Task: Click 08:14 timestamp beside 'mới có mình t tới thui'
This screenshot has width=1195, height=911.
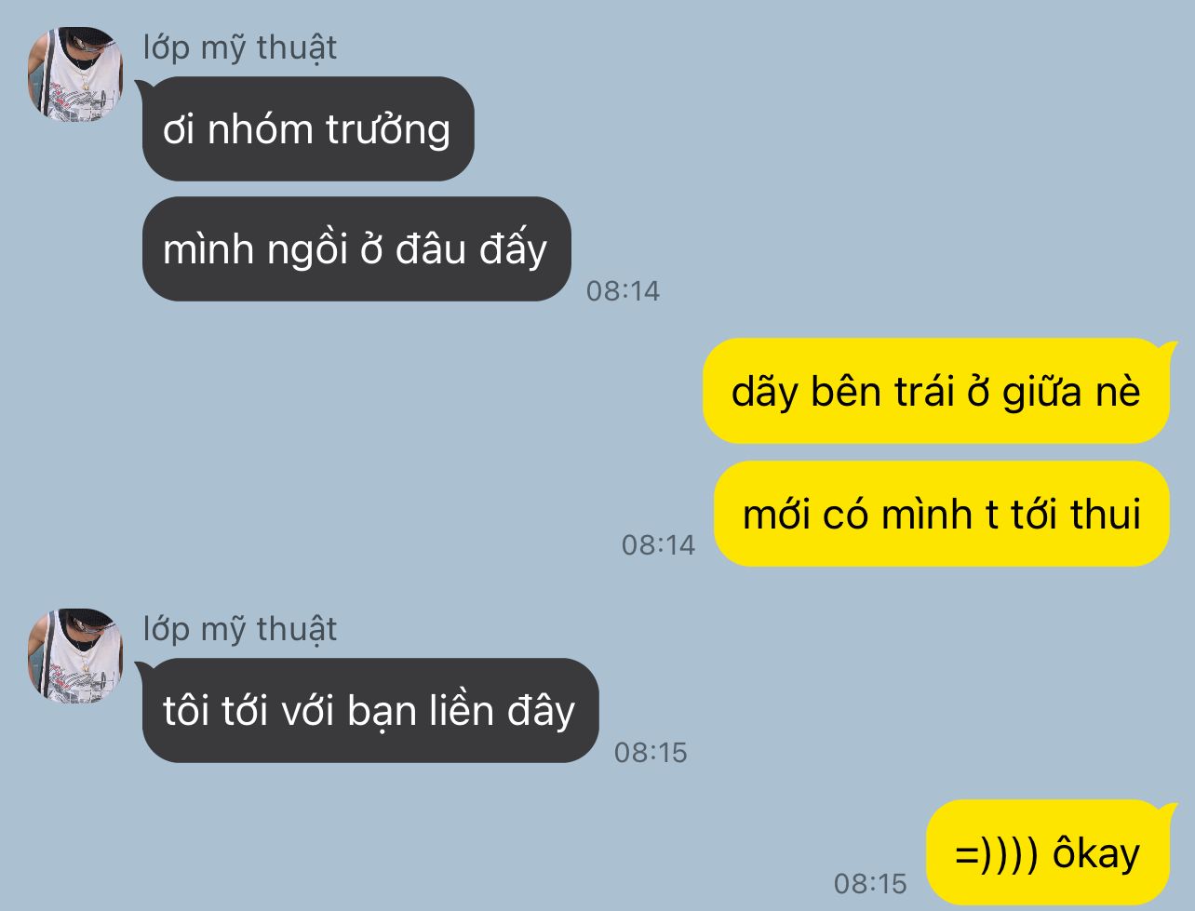Action: (x=658, y=544)
